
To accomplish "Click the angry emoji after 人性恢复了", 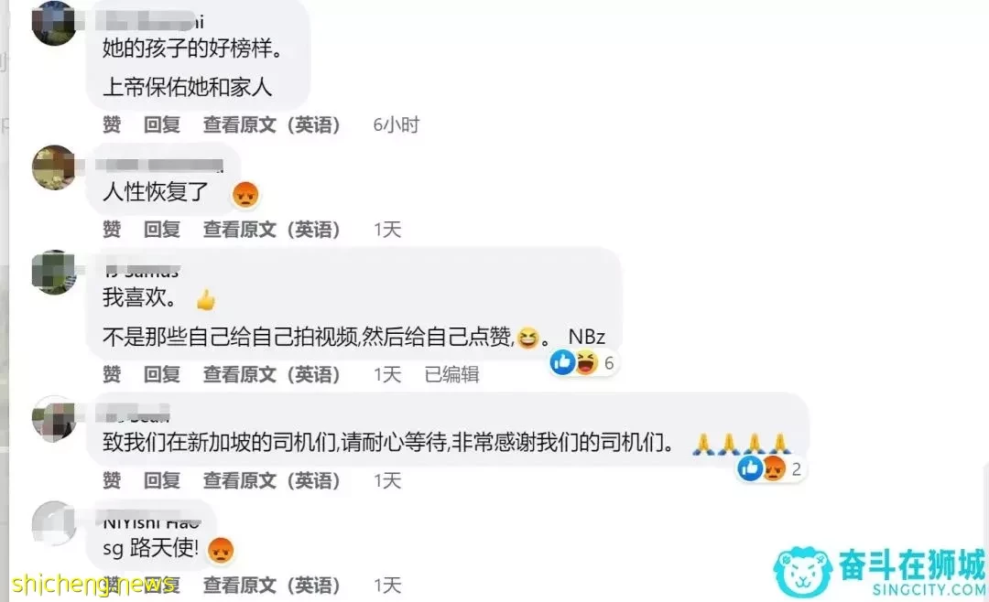I will [245, 194].
